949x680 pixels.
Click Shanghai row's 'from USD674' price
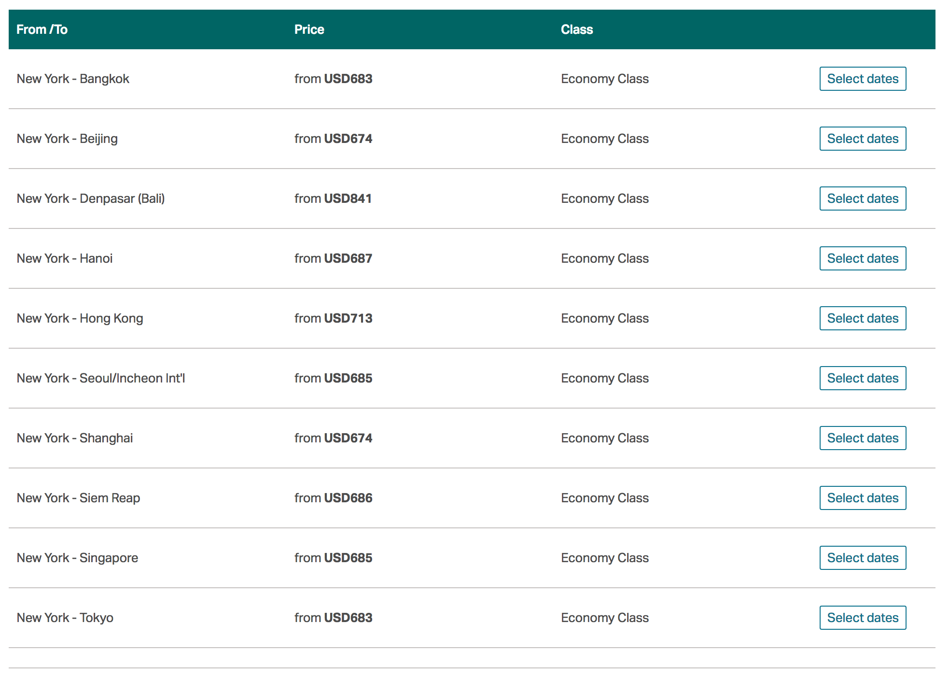pyautogui.click(x=334, y=438)
